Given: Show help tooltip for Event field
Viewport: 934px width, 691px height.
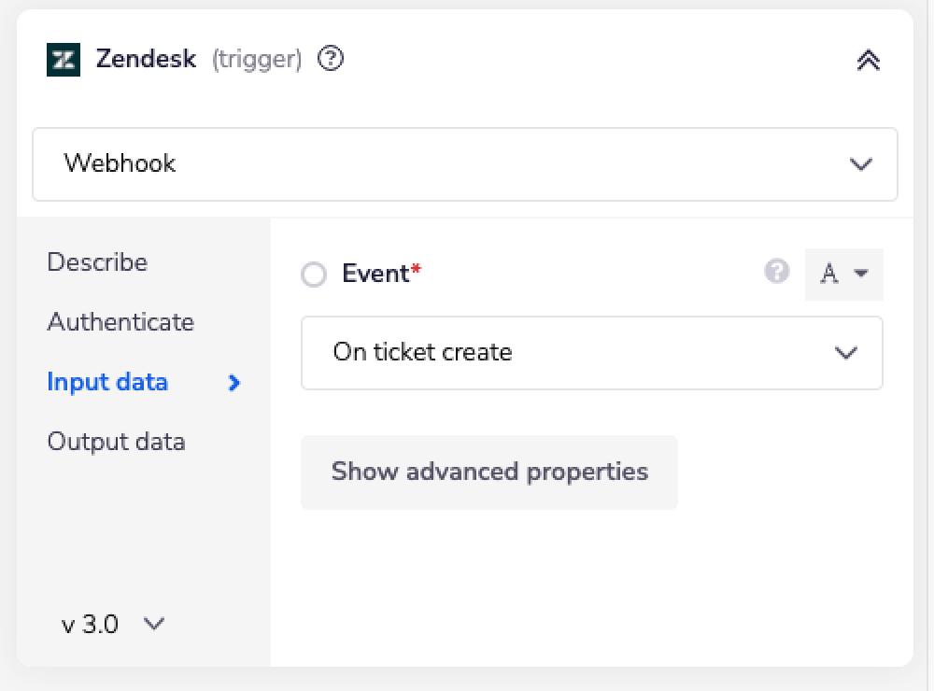Looking at the screenshot, I should tap(777, 272).
